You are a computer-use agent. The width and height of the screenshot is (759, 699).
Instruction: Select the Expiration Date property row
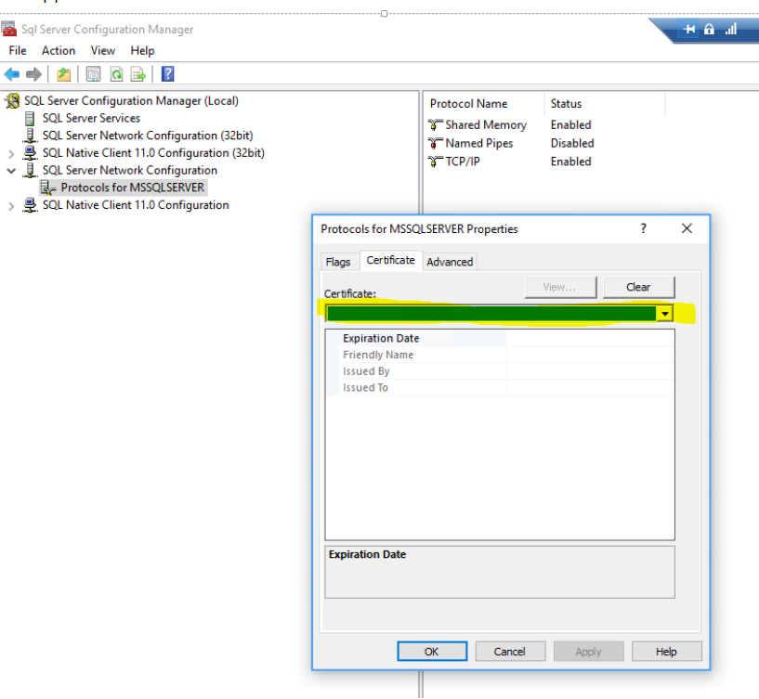point(500,338)
